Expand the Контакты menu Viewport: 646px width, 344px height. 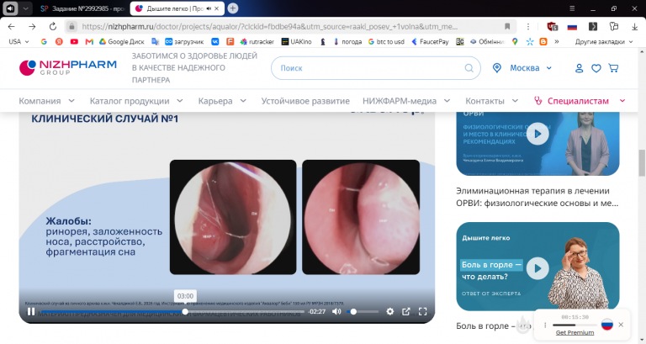click(x=491, y=101)
